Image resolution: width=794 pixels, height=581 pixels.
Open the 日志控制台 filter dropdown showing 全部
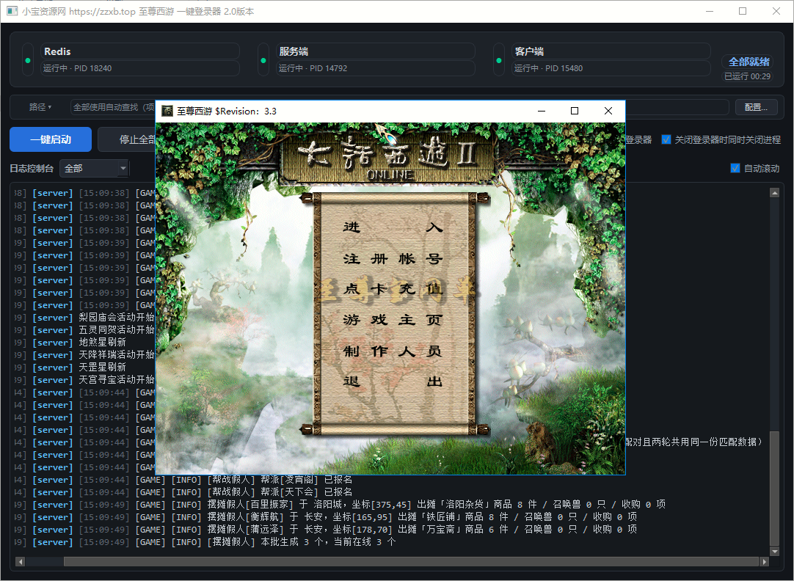coord(94,168)
